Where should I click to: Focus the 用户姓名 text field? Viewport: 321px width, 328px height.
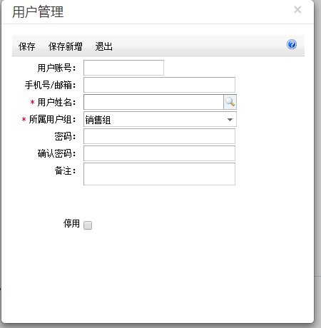click(x=153, y=102)
